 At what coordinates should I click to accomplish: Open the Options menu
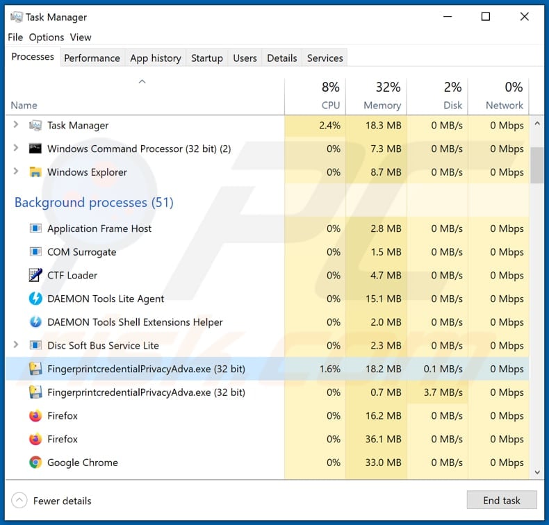coord(47,37)
